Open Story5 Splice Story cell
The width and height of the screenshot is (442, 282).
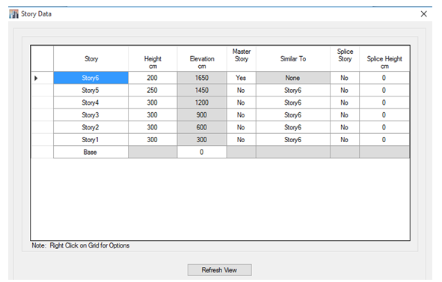[x=345, y=91]
